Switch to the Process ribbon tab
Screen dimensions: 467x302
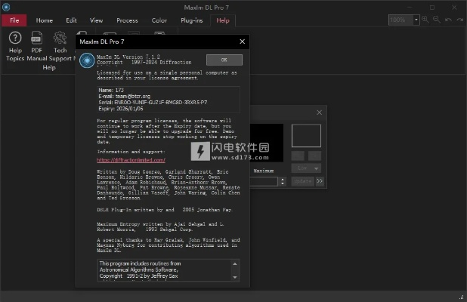127,20
